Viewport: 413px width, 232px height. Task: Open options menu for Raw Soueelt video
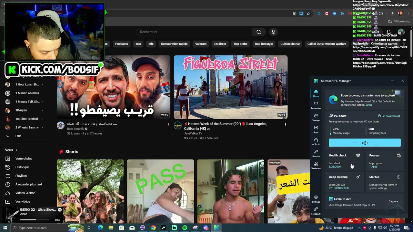(168, 125)
